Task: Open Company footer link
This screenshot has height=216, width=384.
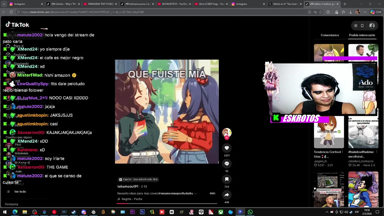Action: (x=11, y=204)
